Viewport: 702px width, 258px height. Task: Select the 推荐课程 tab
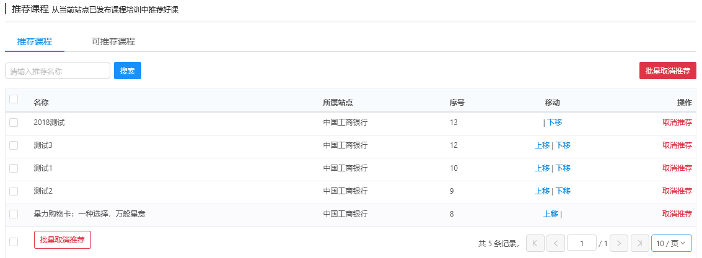(x=35, y=41)
